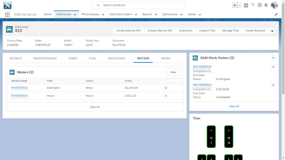Click the search magnifier icon
This screenshot has height=160, width=285.
tap(98, 5)
